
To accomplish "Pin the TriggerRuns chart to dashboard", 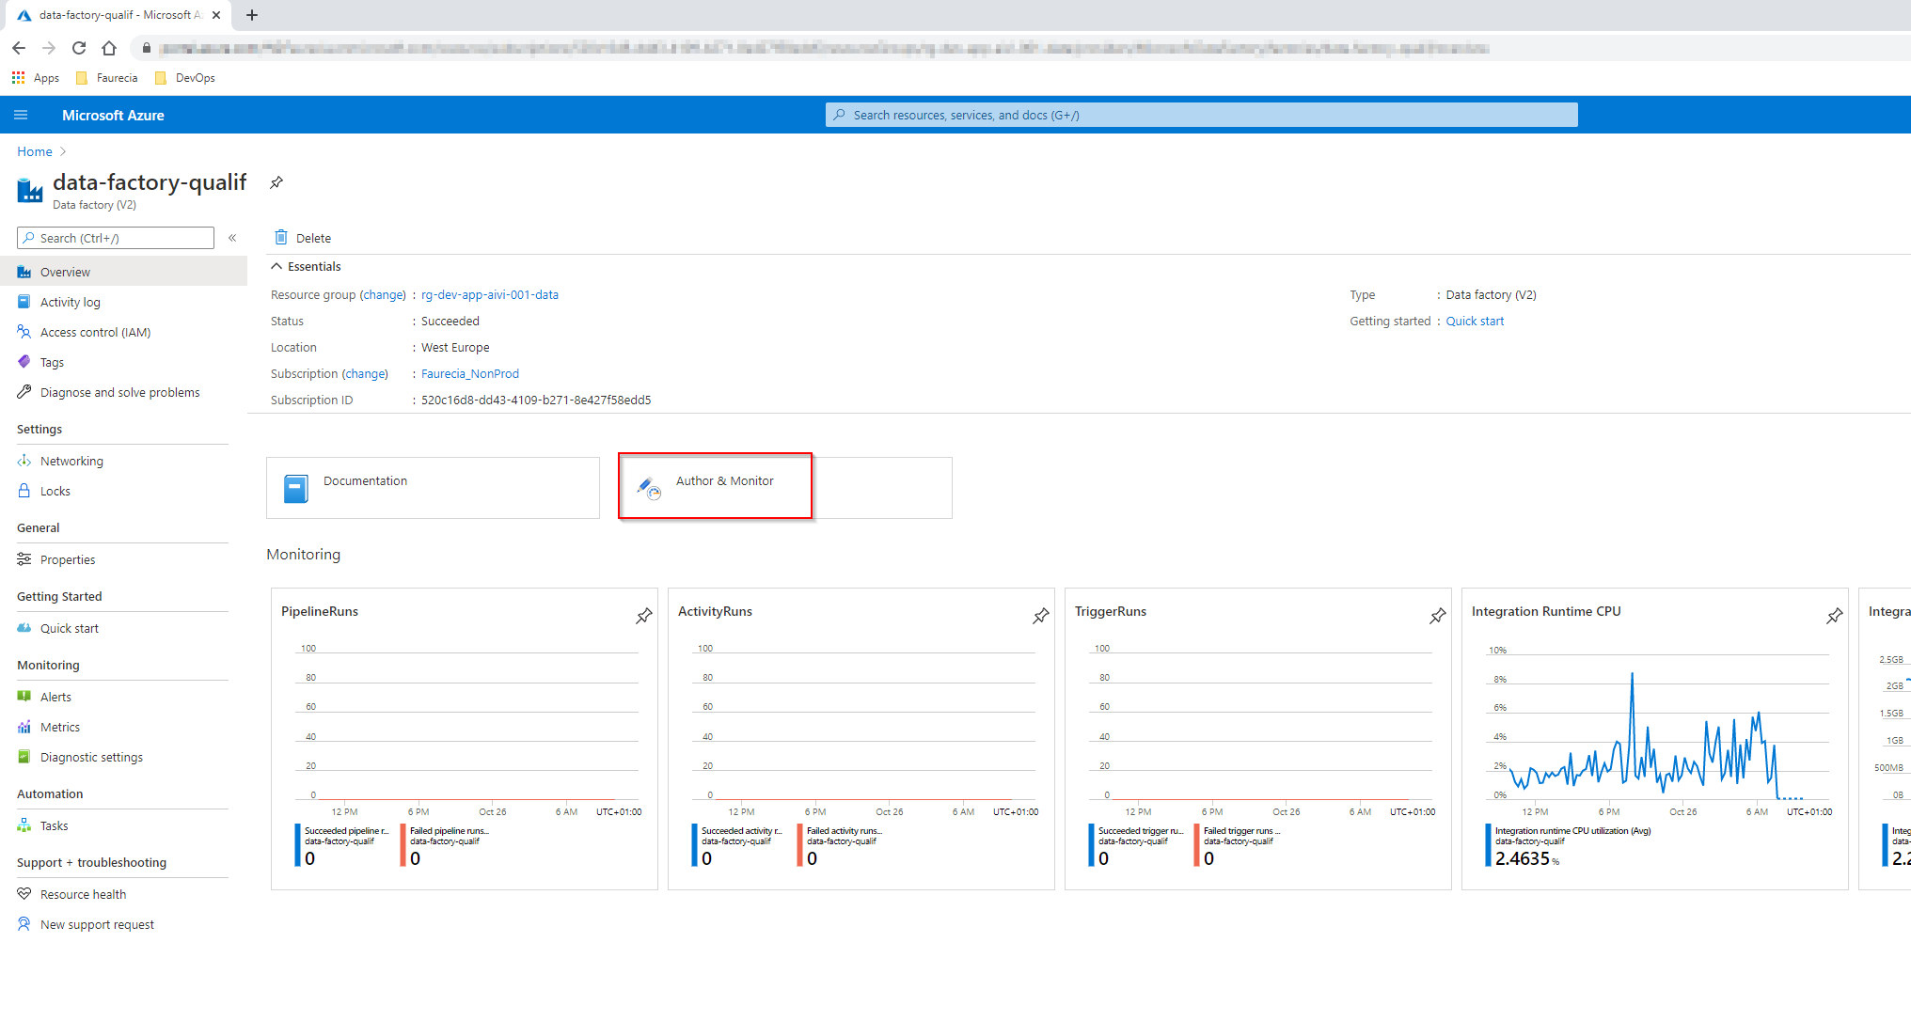I will (1438, 616).
